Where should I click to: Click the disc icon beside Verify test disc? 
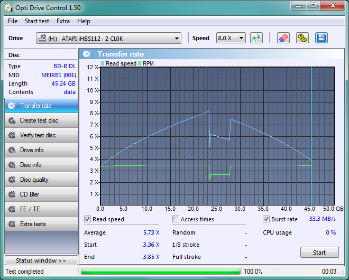click(12, 135)
